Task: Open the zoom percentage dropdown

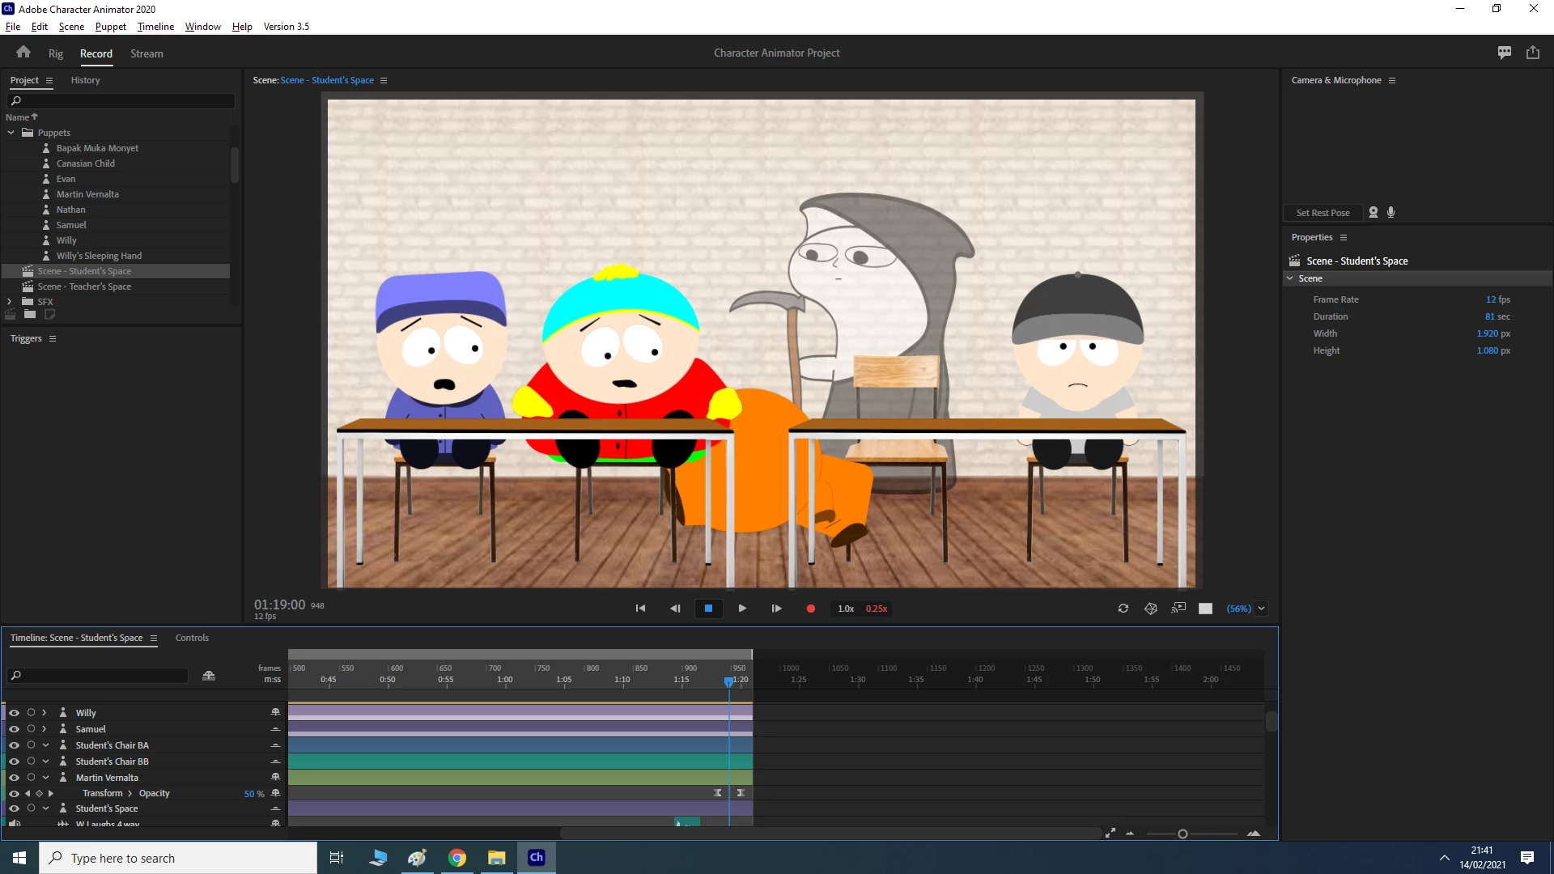Action: 1261,609
